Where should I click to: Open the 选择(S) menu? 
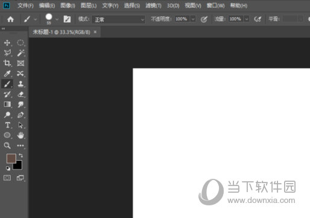click(x=132, y=5)
